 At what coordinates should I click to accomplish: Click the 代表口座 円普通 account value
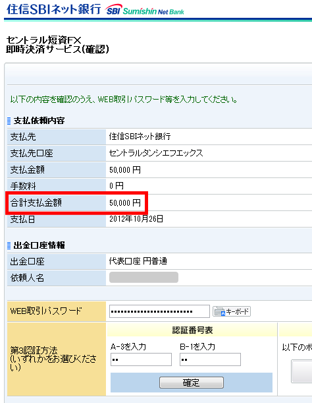(138, 261)
